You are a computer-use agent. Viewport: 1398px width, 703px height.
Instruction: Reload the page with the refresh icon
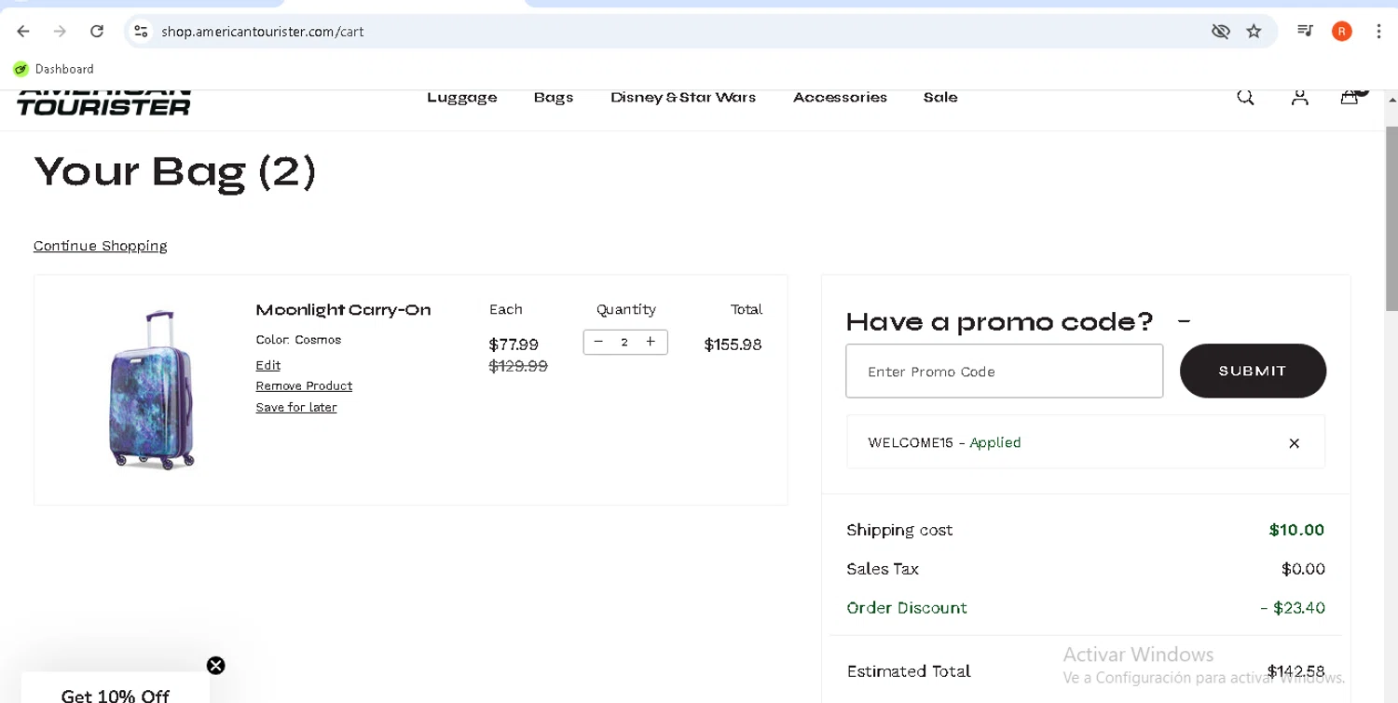(x=97, y=32)
